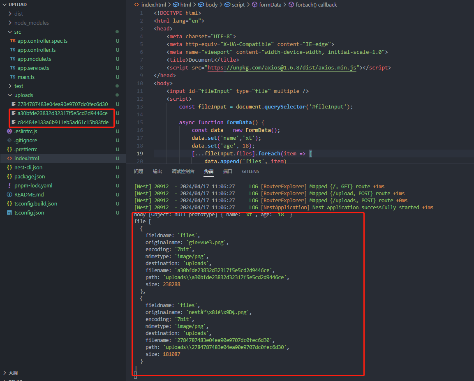Place cursor at terminal prompt block
The height and width of the screenshot is (381, 474).
[x=135, y=375]
